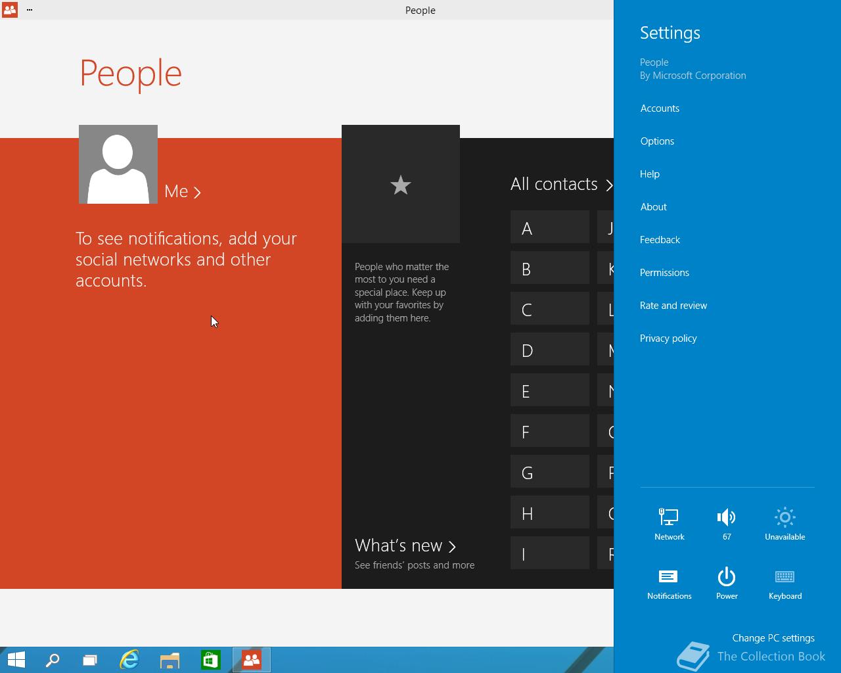
Task: Click the People app taskbar button
Action: [251, 660]
